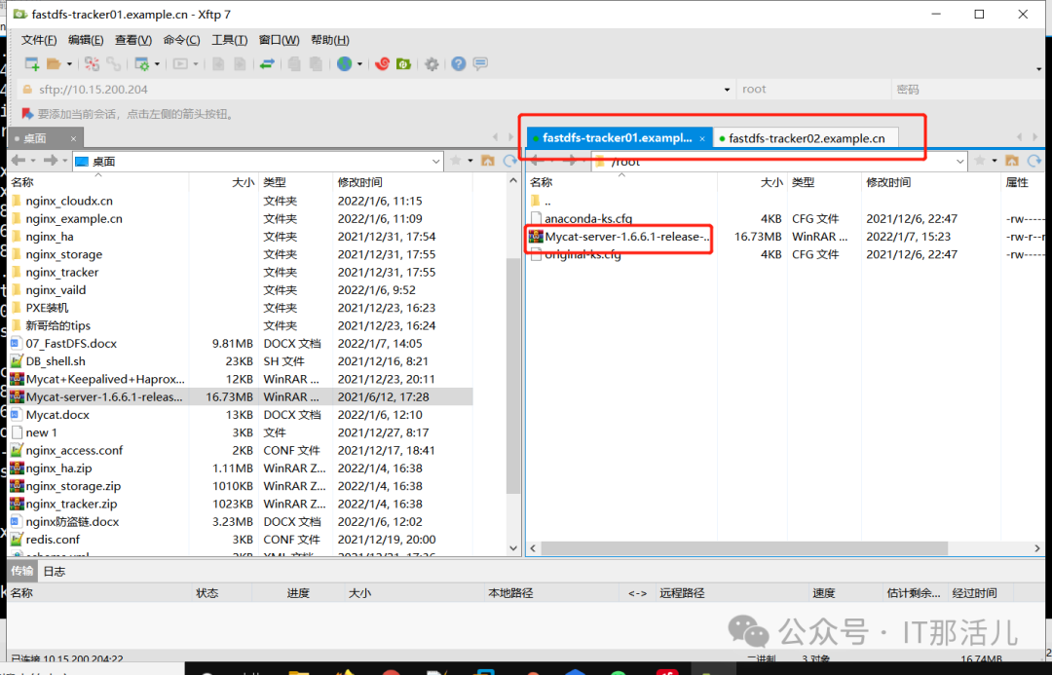Click the Reconnect chain-link toolbar icon
Image resolution: width=1052 pixels, height=675 pixels.
coord(114,63)
